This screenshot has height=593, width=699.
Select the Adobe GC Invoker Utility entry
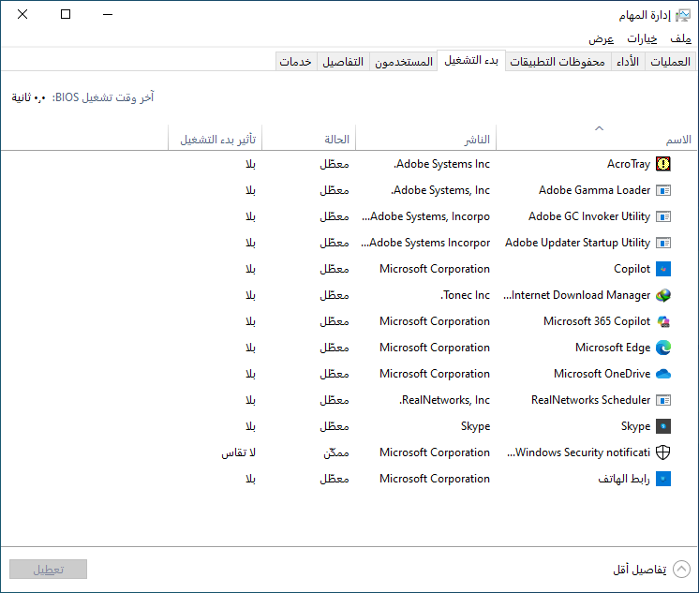[x=589, y=216]
